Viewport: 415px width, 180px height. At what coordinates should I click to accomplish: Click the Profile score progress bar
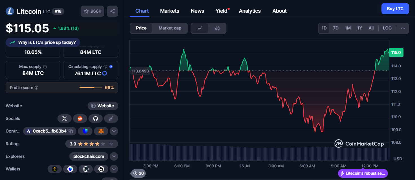coord(91,88)
